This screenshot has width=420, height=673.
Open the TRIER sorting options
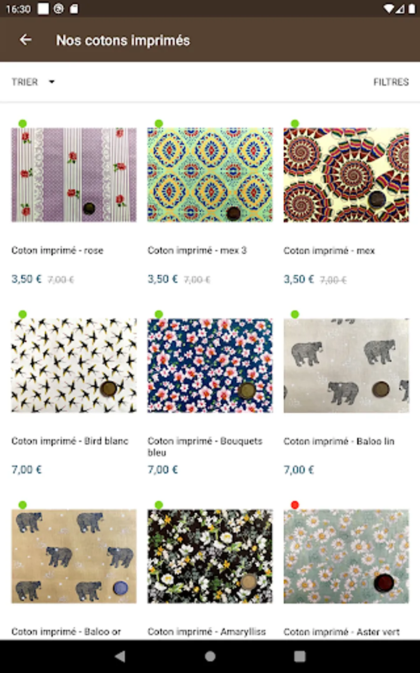click(33, 82)
